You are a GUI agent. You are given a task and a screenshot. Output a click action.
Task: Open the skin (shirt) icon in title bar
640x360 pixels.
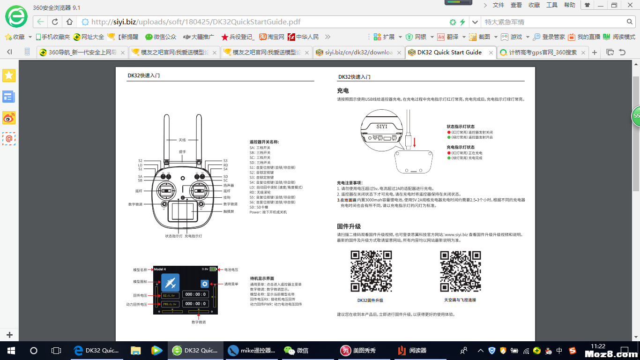click(587, 5)
